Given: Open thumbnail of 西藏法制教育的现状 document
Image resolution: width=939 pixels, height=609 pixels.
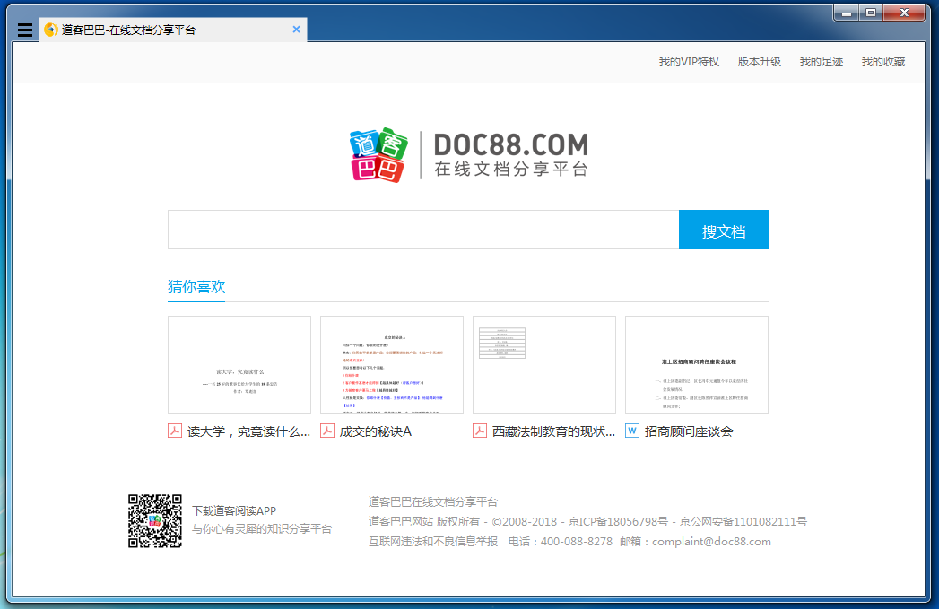Looking at the screenshot, I should pyautogui.click(x=544, y=365).
